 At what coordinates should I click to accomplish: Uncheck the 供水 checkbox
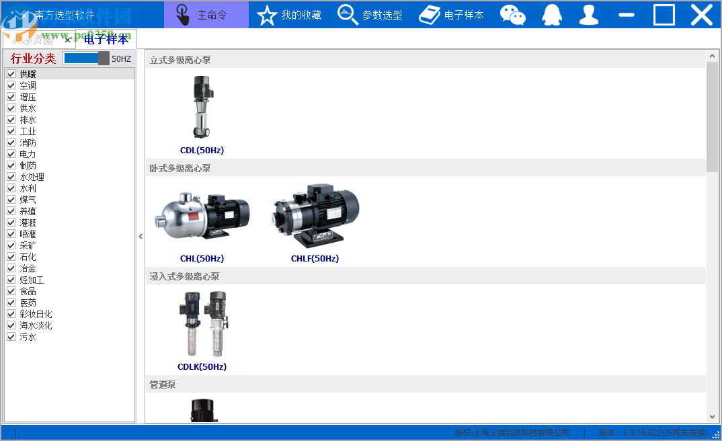coord(11,108)
